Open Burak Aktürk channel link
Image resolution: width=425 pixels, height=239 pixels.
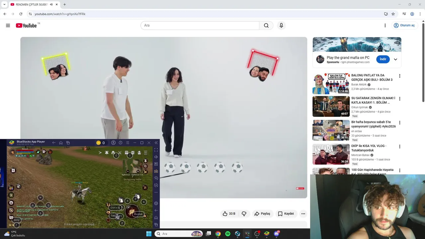(x=359, y=85)
